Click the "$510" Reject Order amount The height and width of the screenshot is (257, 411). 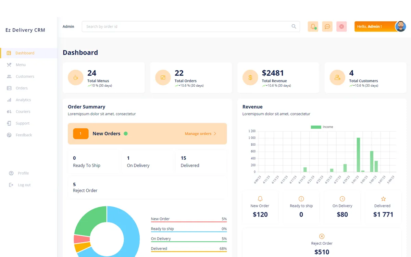(322, 252)
